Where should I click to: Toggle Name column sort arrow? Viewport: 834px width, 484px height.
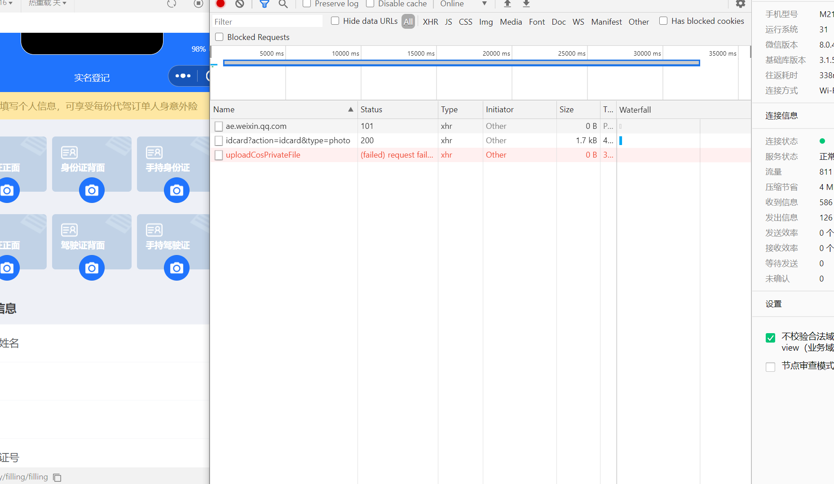(350, 110)
